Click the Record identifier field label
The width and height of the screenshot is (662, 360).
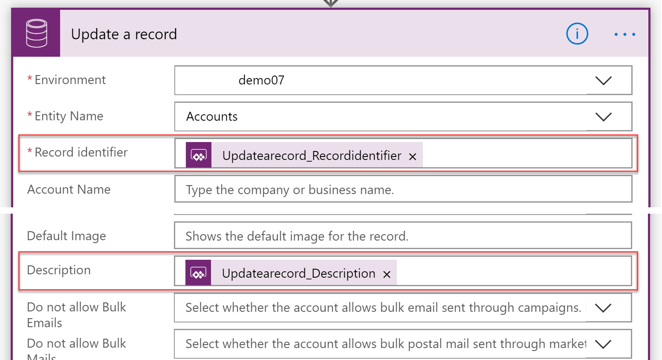coord(81,152)
